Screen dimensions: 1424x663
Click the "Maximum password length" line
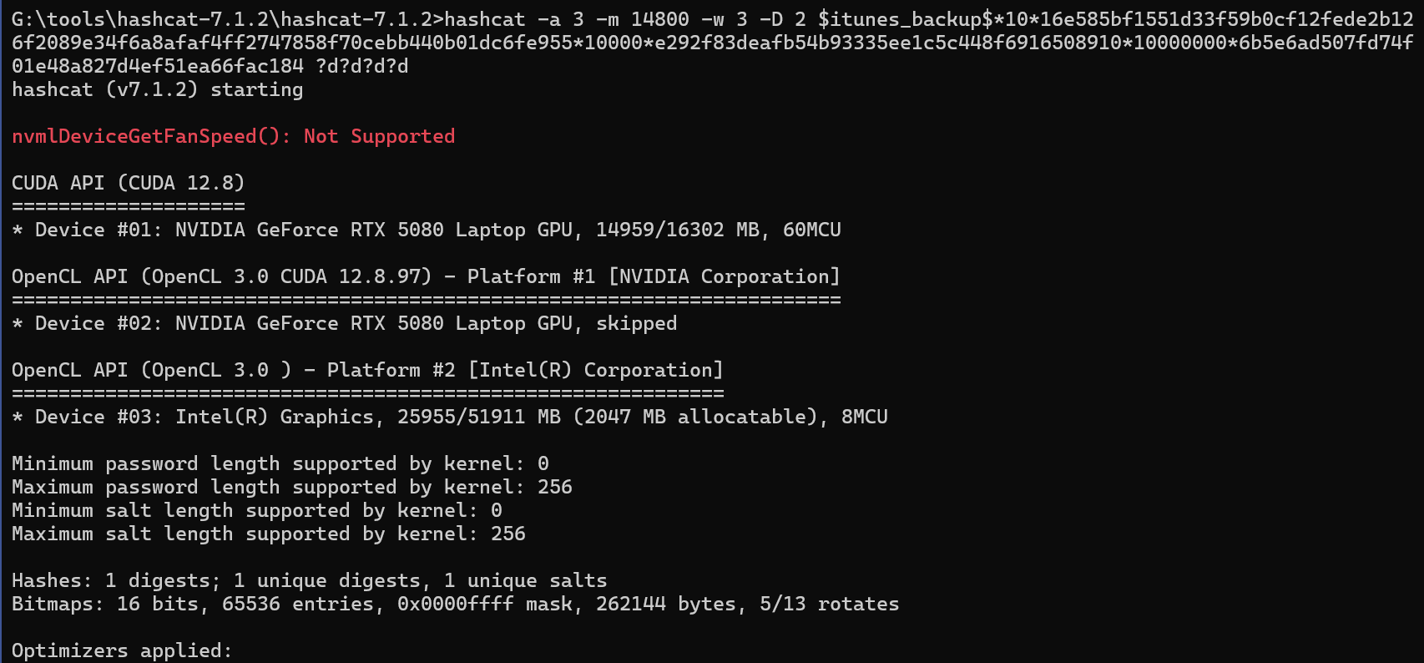point(291,487)
